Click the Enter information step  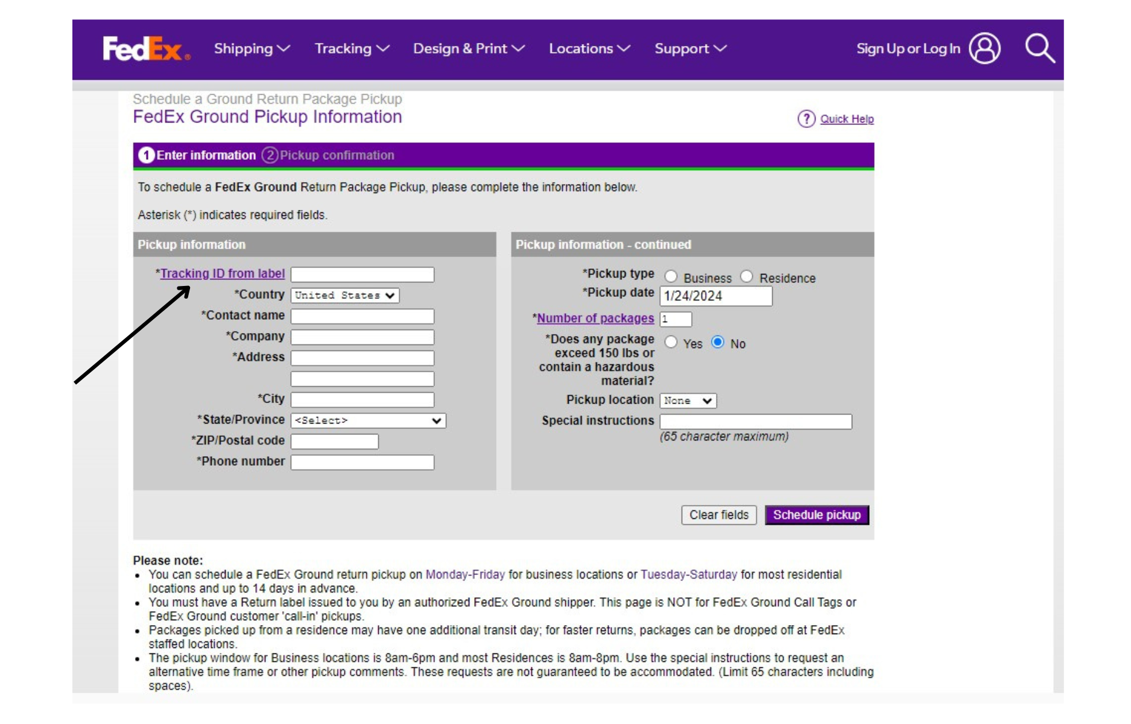pos(197,155)
